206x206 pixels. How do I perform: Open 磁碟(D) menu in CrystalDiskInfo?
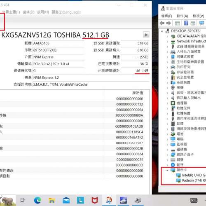point(28,12)
